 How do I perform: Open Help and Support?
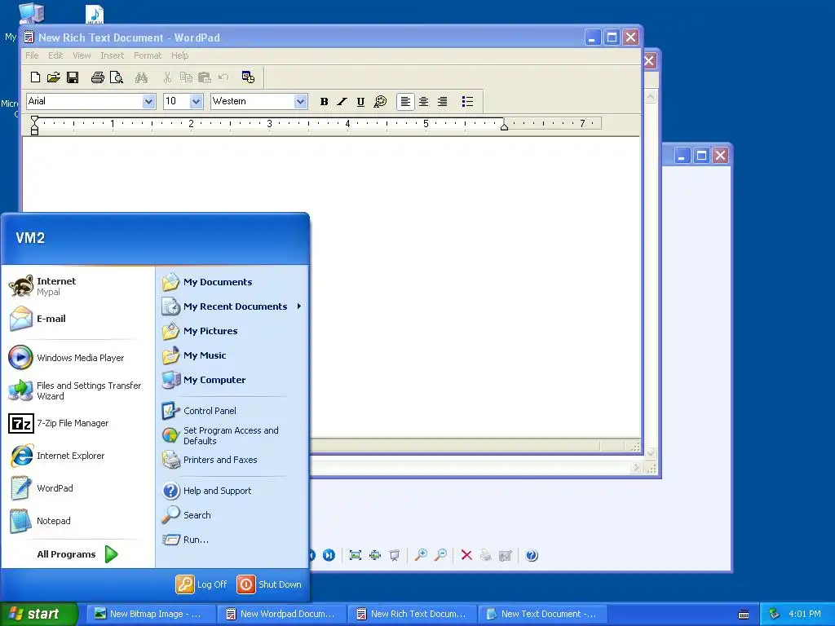[x=232, y=491]
